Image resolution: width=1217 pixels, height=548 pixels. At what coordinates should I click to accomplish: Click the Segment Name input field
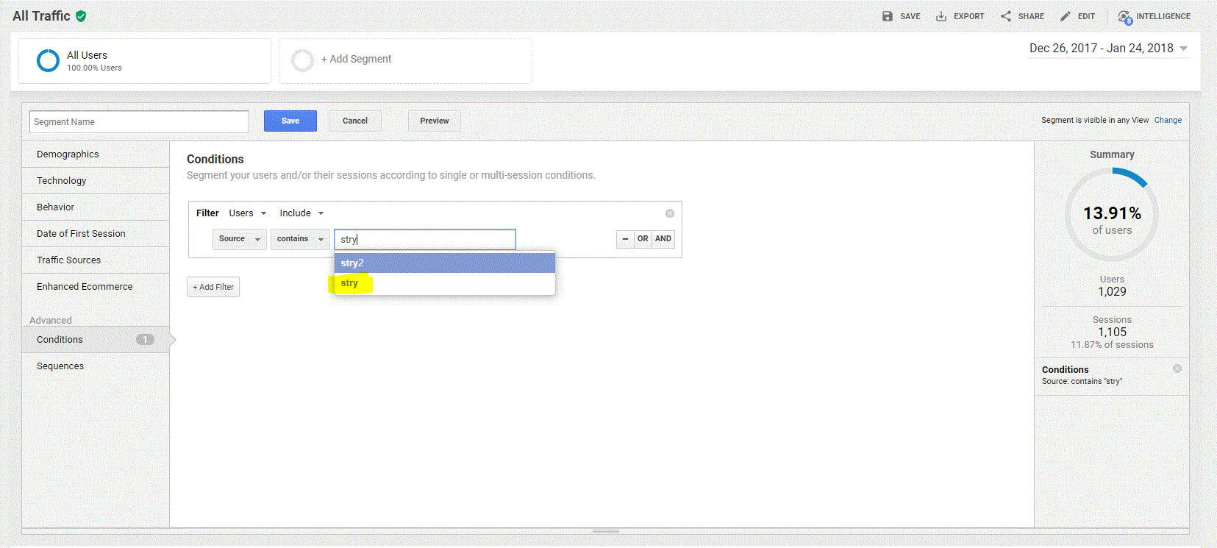(x=139, y=122)
